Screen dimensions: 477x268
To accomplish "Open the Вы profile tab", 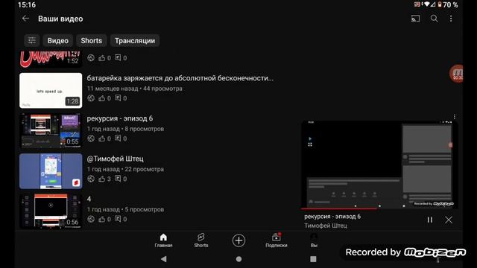I will point(314,240).
